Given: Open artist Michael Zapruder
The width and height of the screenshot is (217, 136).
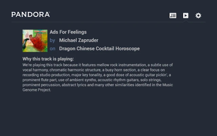Looking at the screenshot, I should tap(79, 40).
